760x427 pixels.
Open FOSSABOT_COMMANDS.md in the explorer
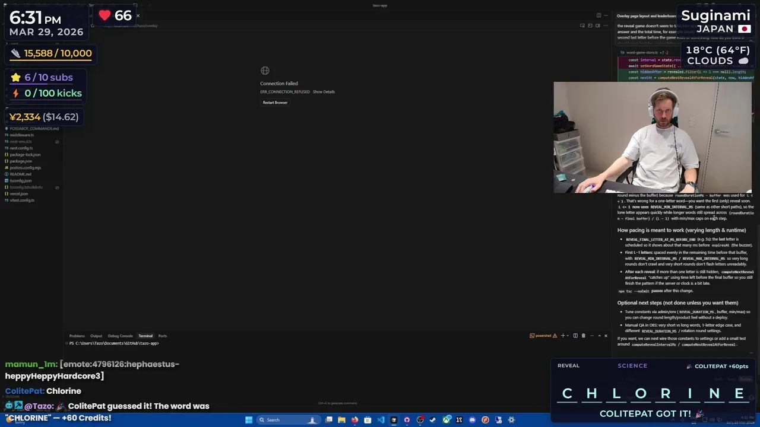[34, 129]
